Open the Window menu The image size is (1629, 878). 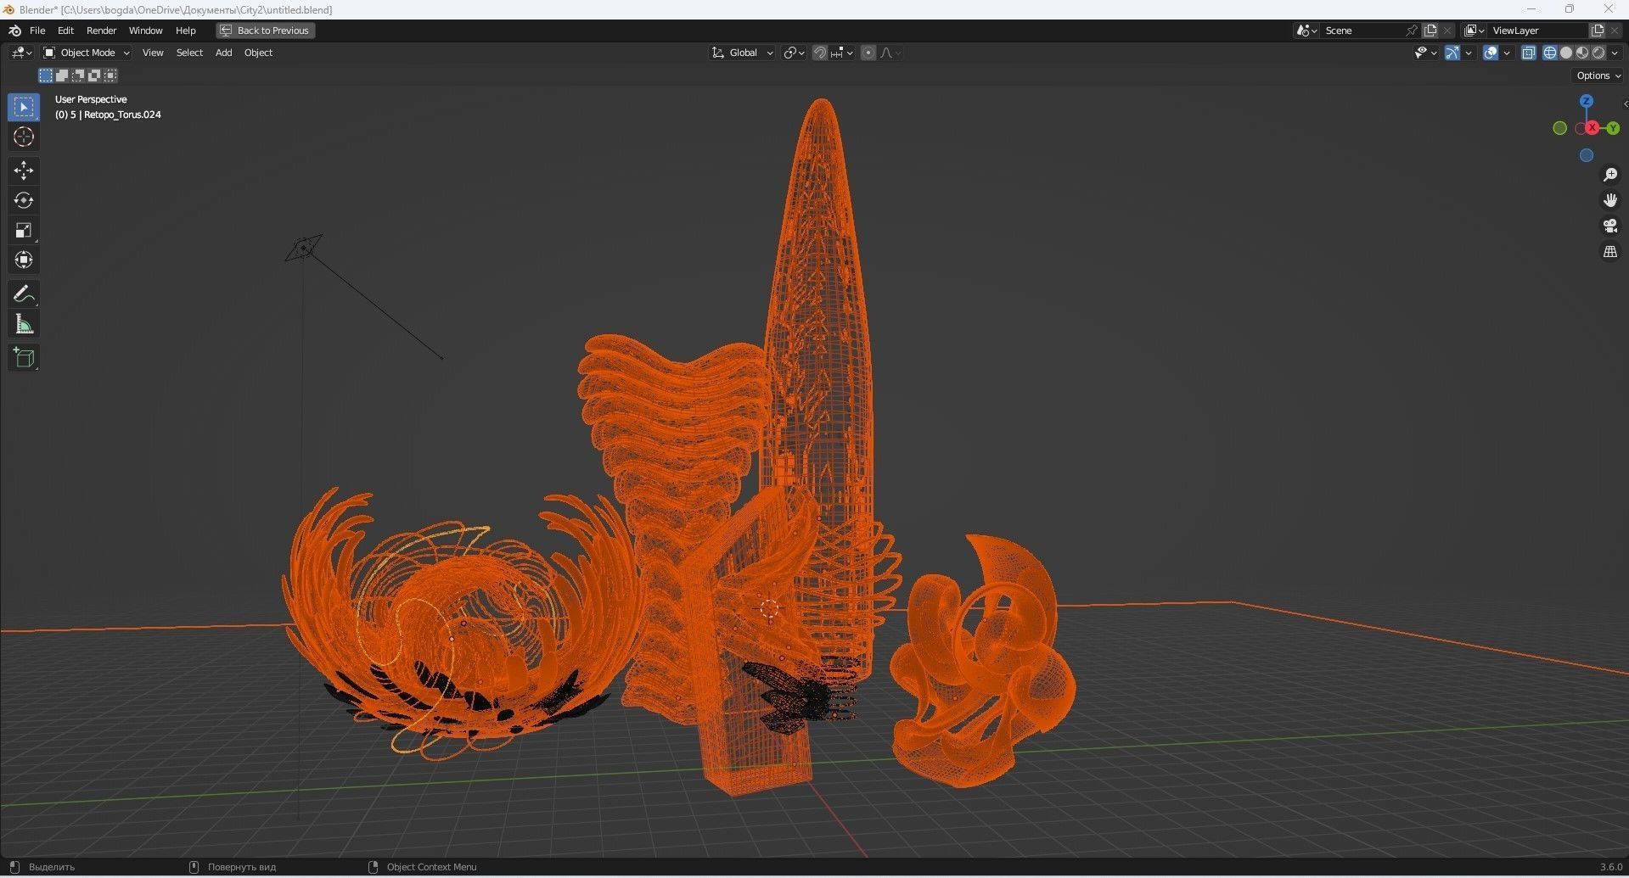click(x=145, y=31)
